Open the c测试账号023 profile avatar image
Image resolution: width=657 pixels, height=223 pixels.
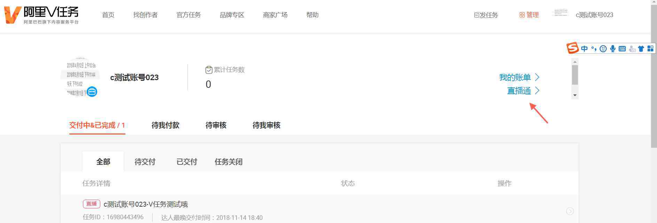(80, 77)
